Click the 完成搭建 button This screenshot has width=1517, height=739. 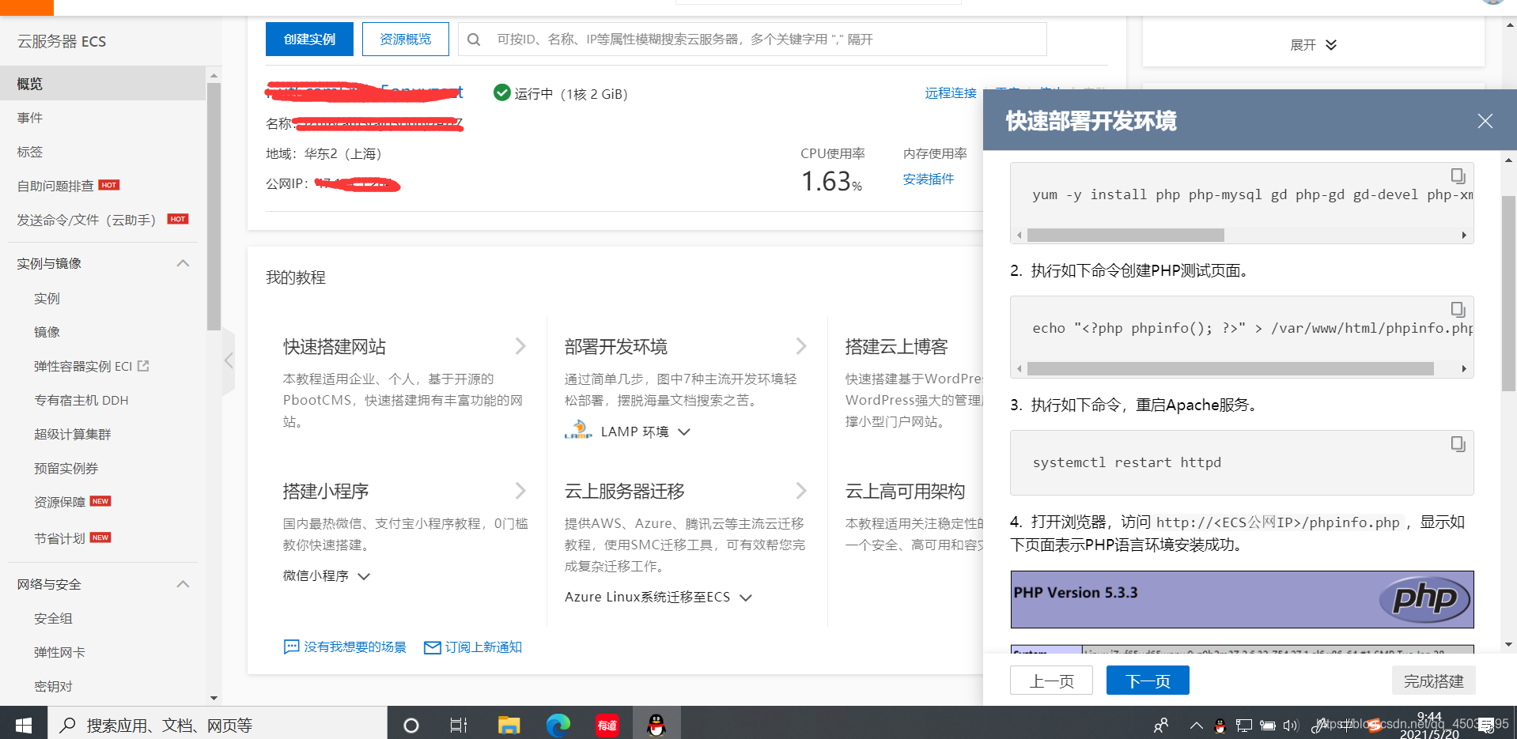(x=1433, y=681)
